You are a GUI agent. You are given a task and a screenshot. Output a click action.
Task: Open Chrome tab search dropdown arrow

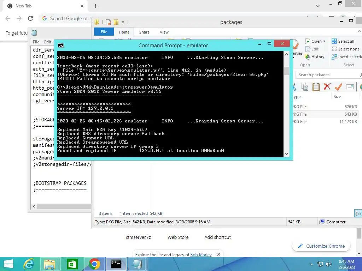tap(318, 6)
